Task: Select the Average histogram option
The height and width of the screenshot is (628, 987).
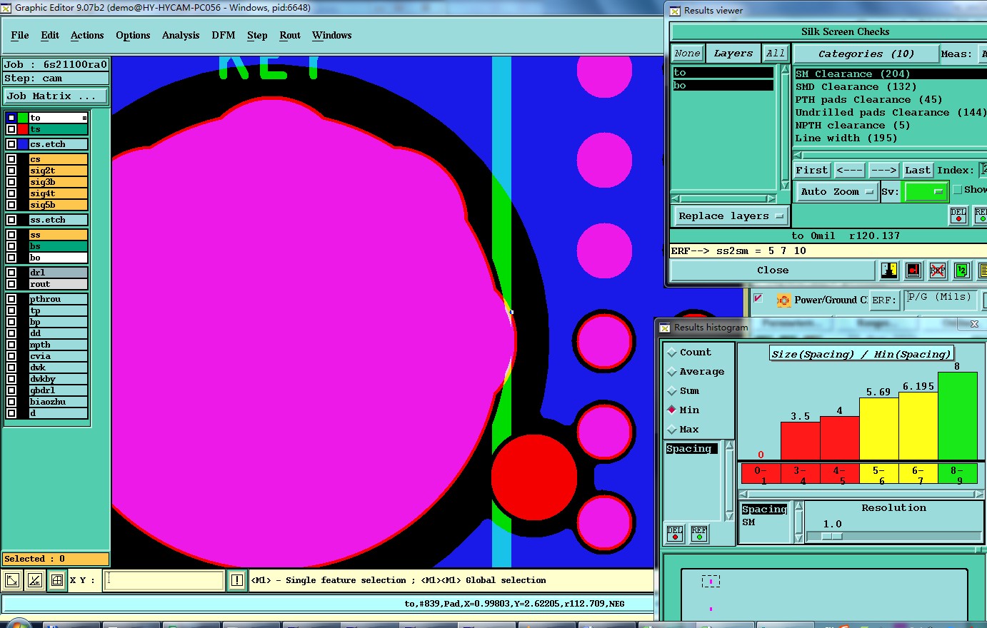Action: (x=672, y=372)
